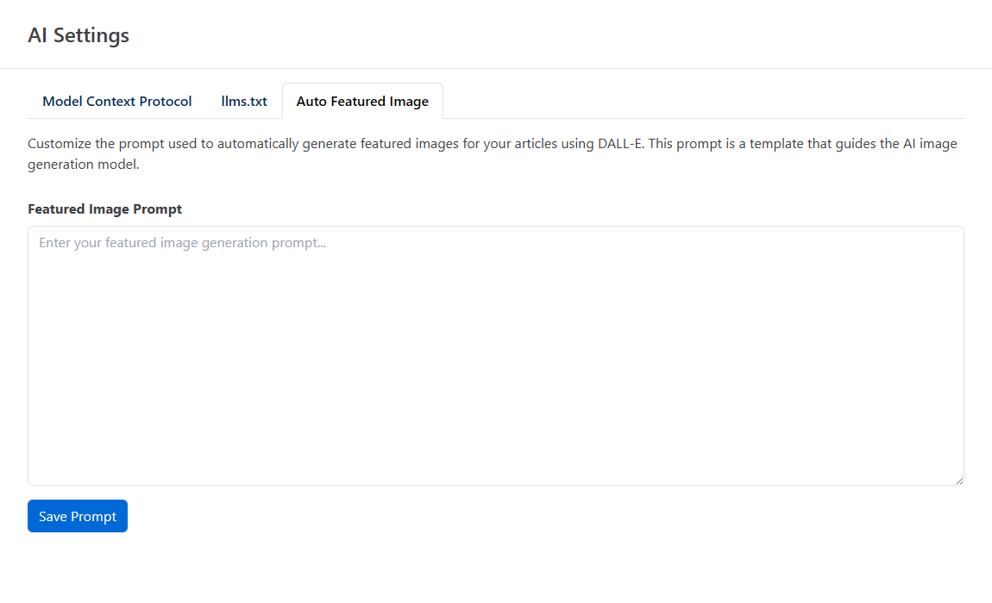Open the llms.txt tab
The height and width of the screenshot is (603, 992).
pyautogui.click(x=244, y=101)
